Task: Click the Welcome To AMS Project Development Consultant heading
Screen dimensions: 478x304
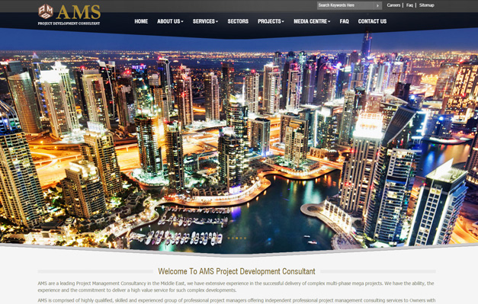Action: (x=236, y=271)
